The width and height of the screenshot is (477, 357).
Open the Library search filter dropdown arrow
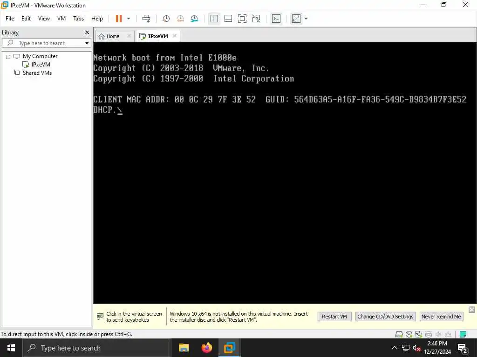click(87, 43)
